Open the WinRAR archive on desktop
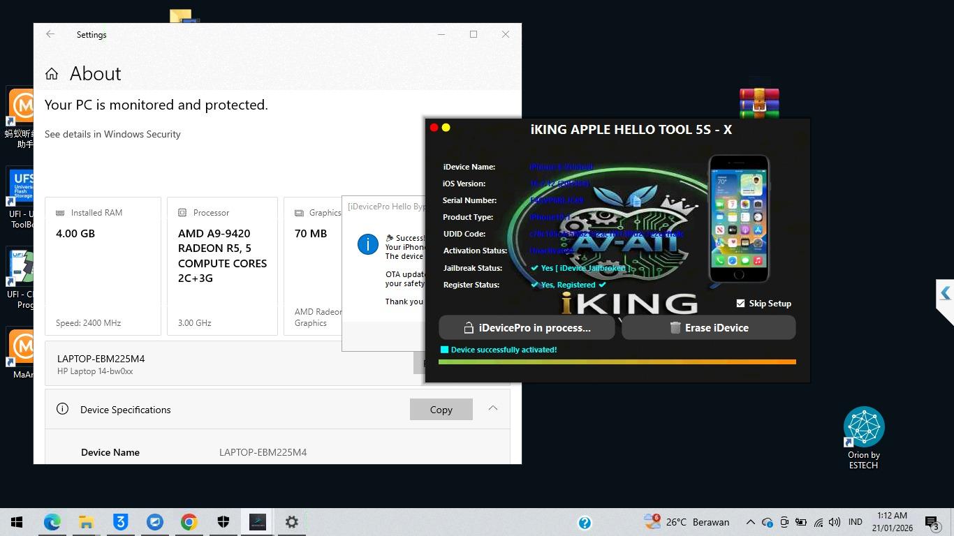Screen dimensions: 954x536 pos(759,103)
